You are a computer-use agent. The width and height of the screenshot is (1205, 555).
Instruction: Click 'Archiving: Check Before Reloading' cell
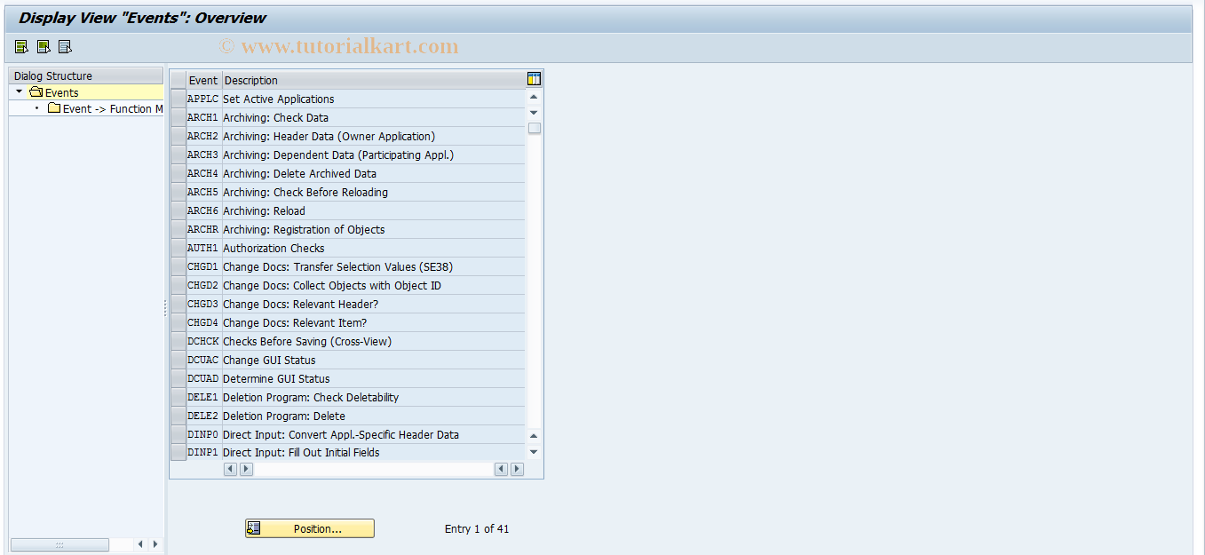pos(373,192)
